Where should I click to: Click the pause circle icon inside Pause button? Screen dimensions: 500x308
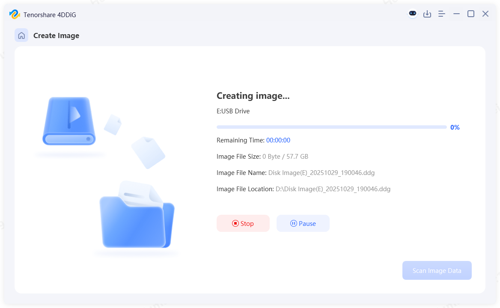293,223
